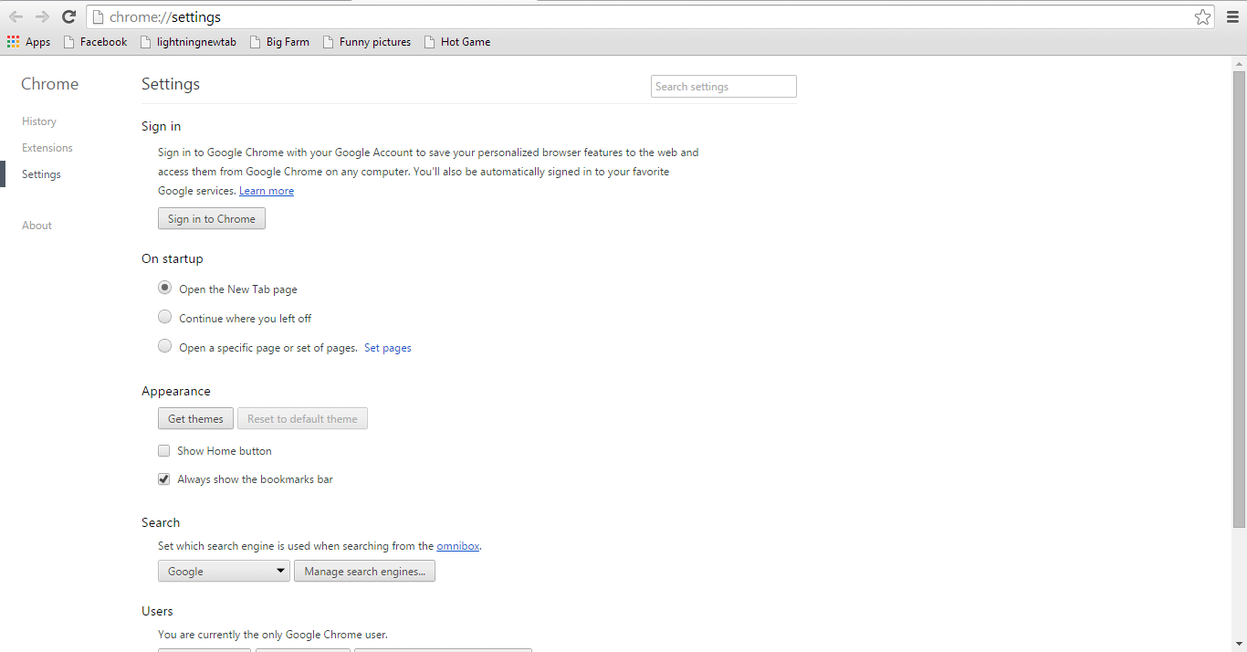Focus the Search settings field
Screen dimensions: 1247x652
point(724,87)
